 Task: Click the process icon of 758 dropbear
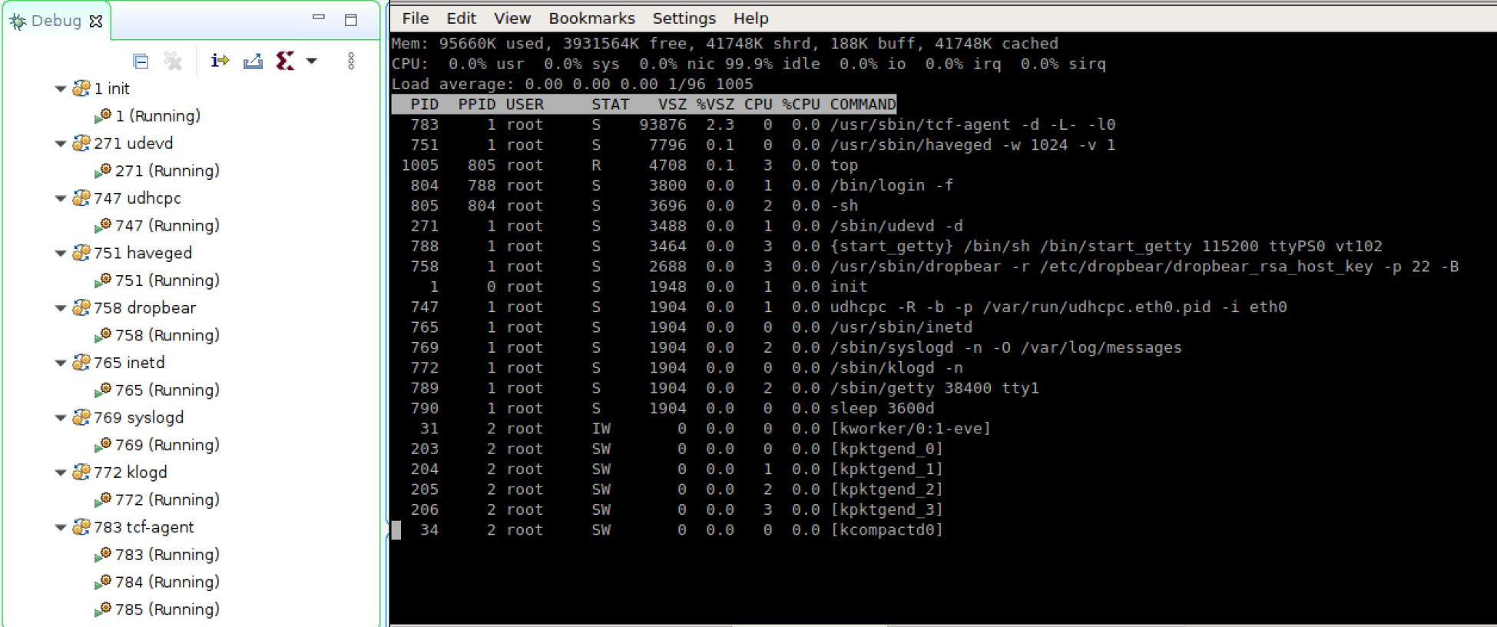point(81,308)
